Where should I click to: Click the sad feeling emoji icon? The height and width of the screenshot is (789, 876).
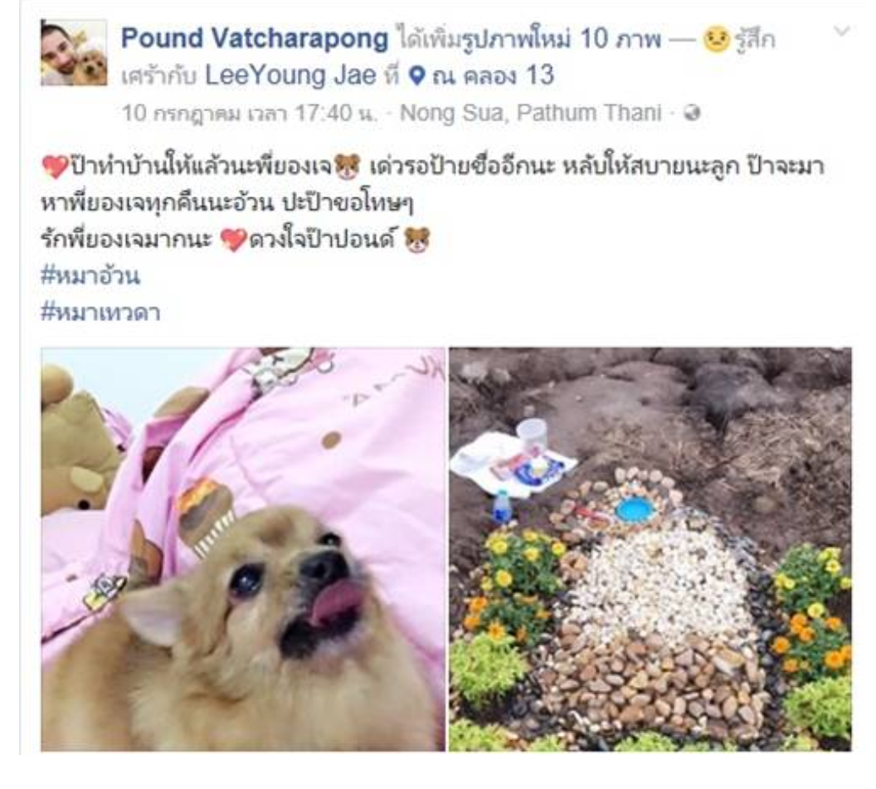click(716, 40)
